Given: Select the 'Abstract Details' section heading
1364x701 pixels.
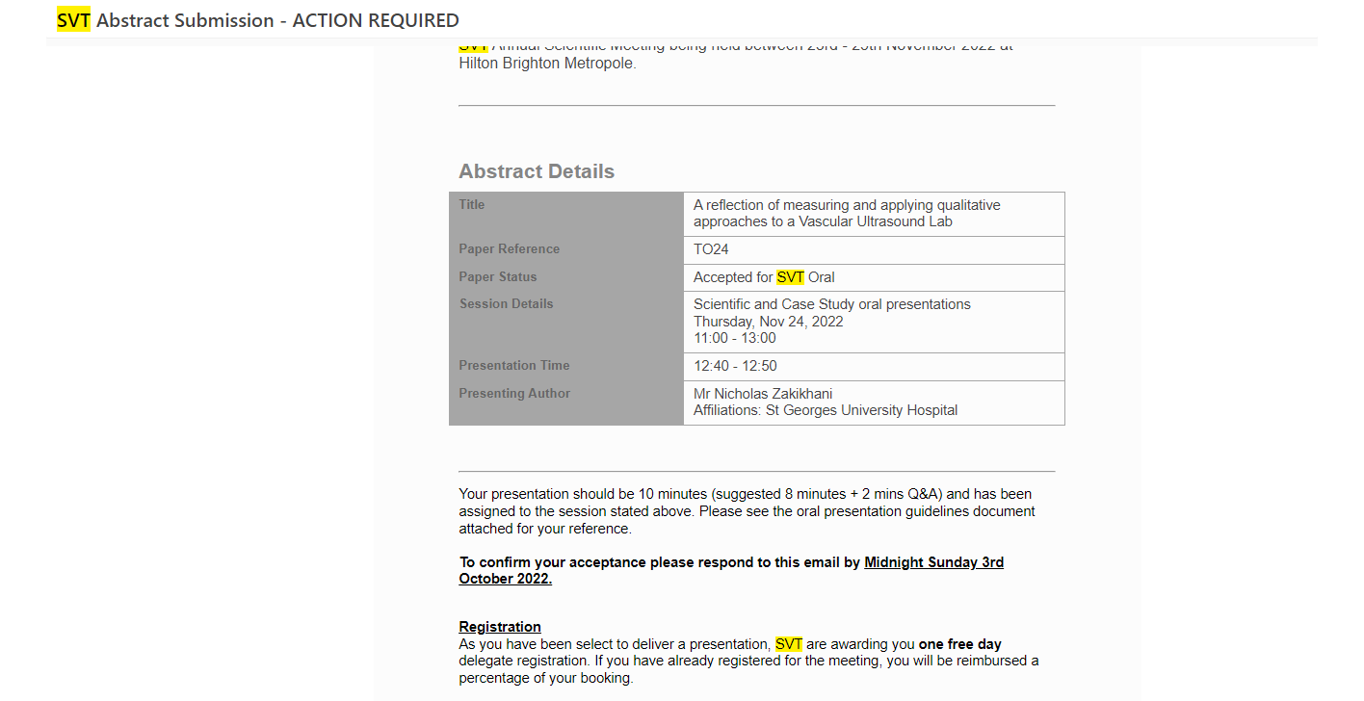Looking at the screenshot, I should click(537, 171).
